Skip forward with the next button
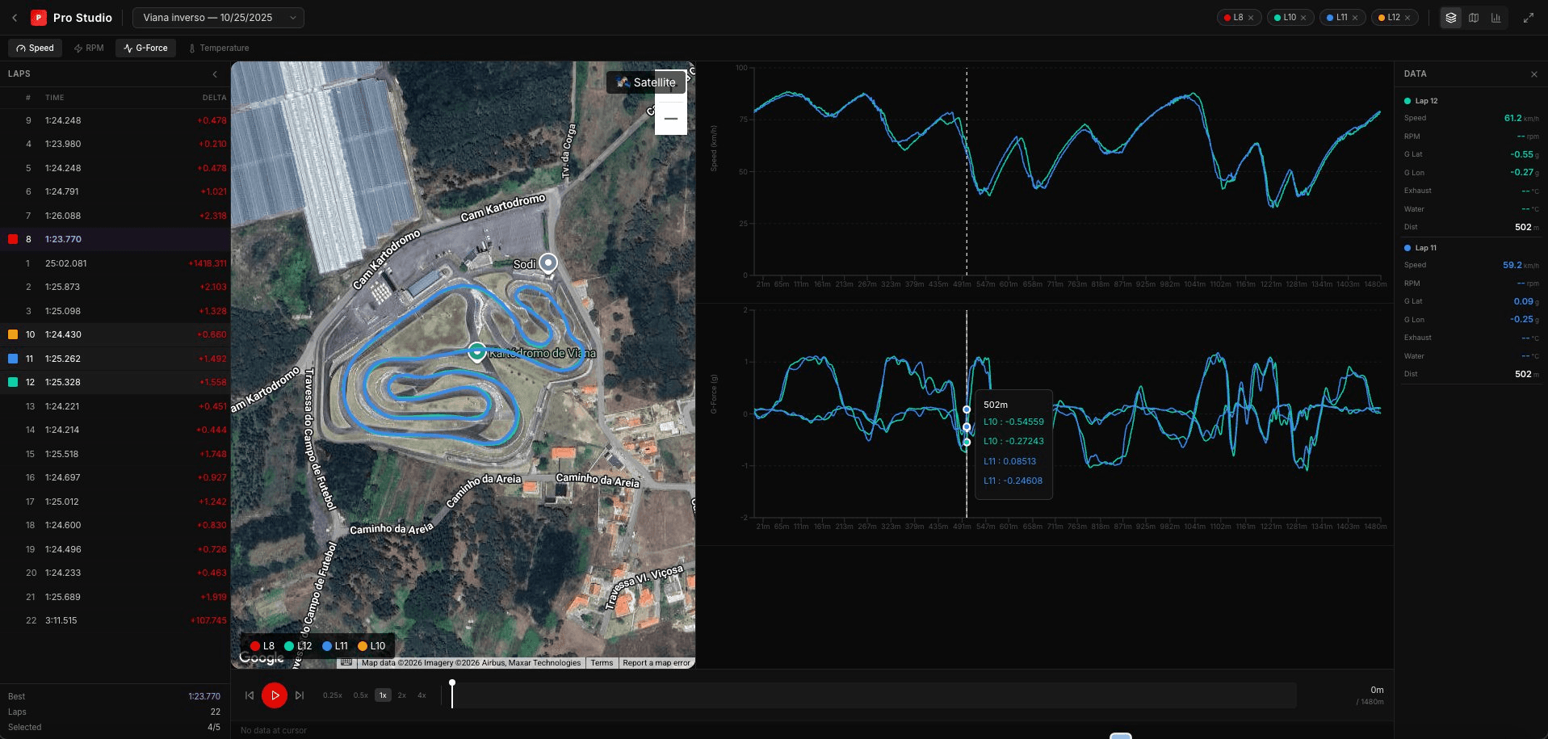This screenshot has width=1548, height=739. point(300,695)
